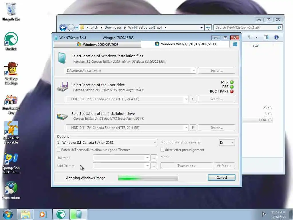Image resolution: width=293 pixels, height=220 pixels.
Task: Expand the Installation drive selection dropdown
Action: point(186,127)
